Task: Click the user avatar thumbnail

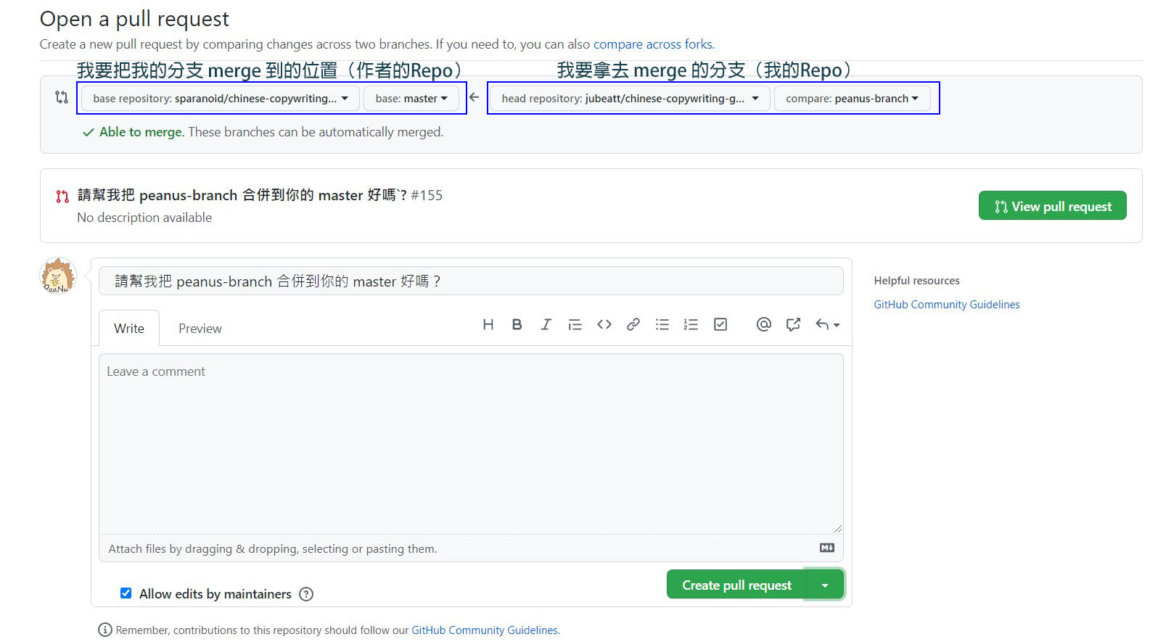Action: click(x=58, y=276)
